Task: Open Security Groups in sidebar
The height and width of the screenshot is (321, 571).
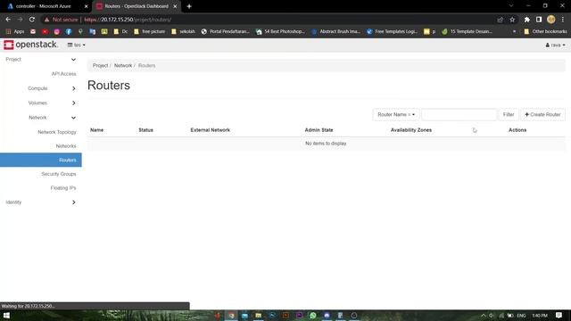Action: coord(59,174)
